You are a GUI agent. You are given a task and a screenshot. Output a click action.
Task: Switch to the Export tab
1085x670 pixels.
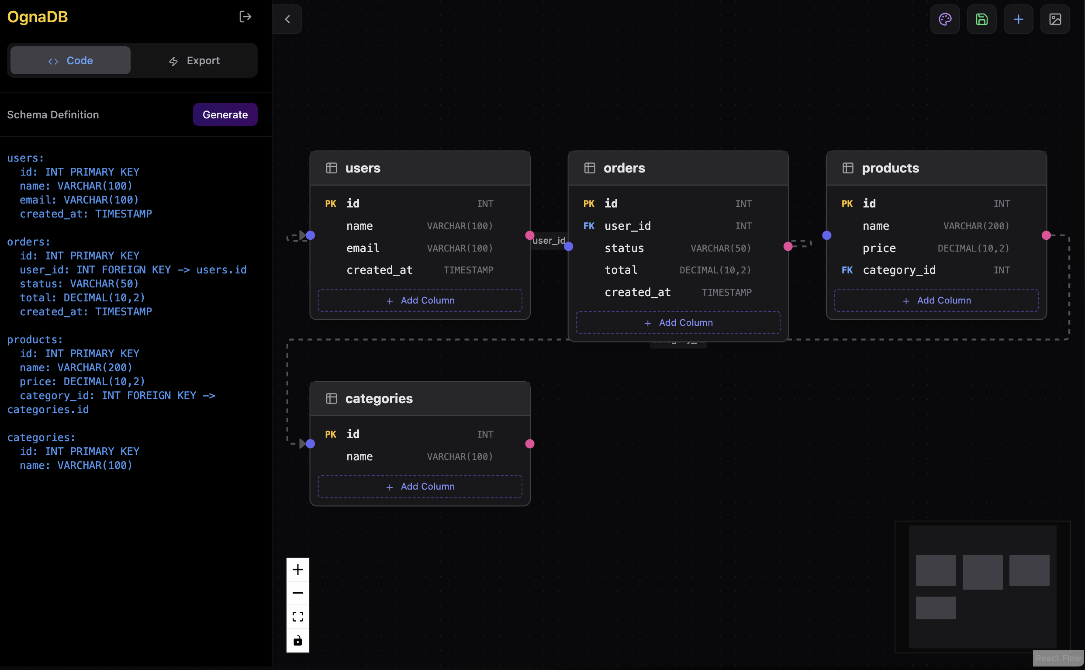click(x=194, y=60)
